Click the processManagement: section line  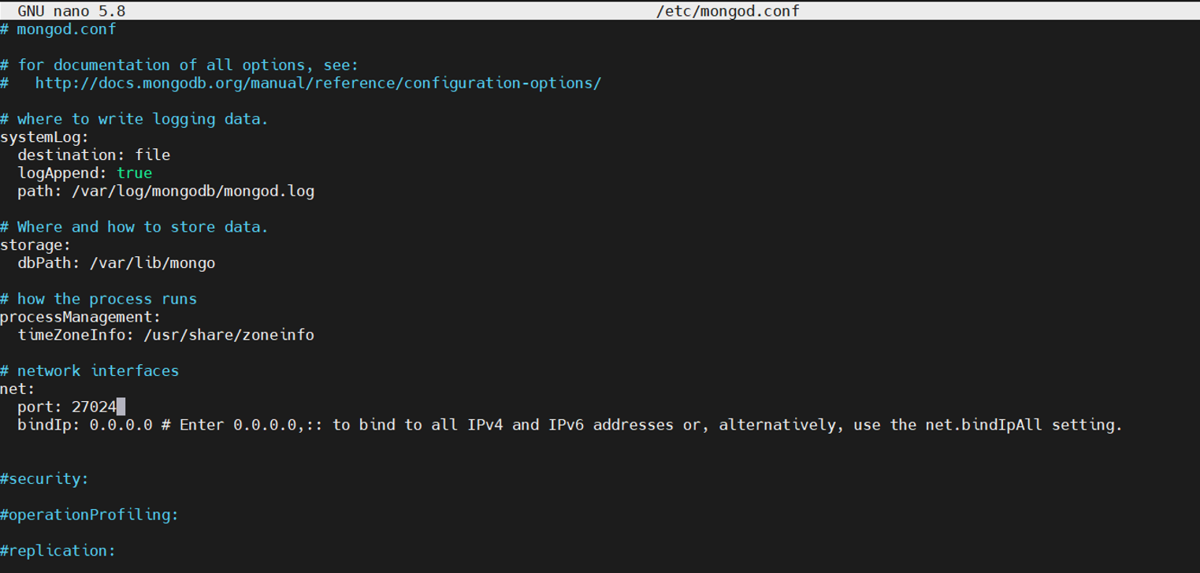pyautogui.click(x=80, y=317)
